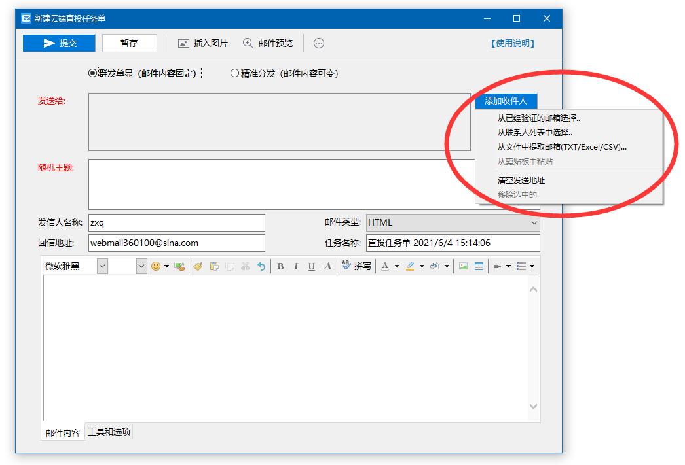Click the copy icon
This screenshot has width=685, height=465.
point(230,266)
